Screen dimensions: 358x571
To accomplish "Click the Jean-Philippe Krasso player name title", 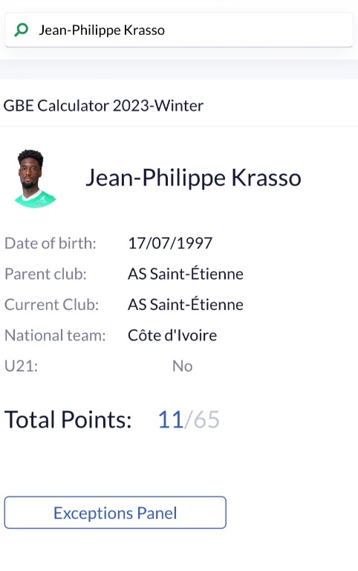I will tap(193, 178).
